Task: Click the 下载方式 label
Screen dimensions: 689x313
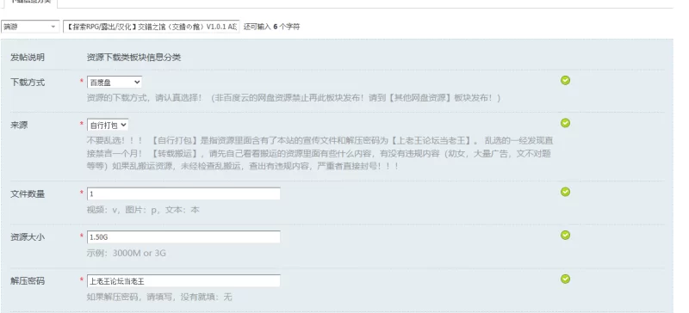Action: pyautogui.click(x=28, y=83)
